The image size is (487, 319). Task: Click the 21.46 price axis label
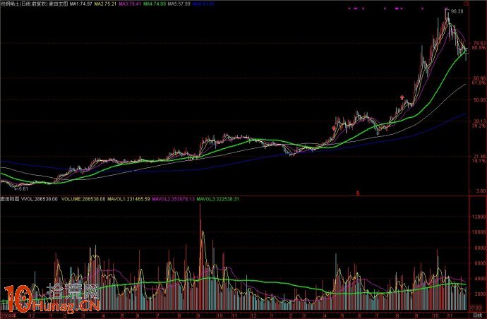(479, 156)
